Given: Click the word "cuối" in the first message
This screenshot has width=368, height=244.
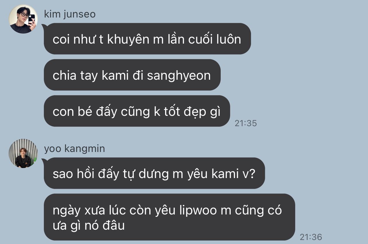Looking at the screenshot, I should pos(202,39).
